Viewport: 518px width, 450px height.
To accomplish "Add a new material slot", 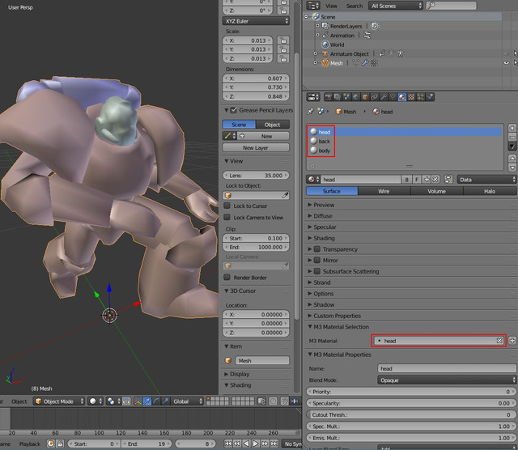I will click(x=512, y=128).
